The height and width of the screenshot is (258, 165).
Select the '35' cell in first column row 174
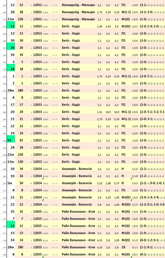coord(12,212)
